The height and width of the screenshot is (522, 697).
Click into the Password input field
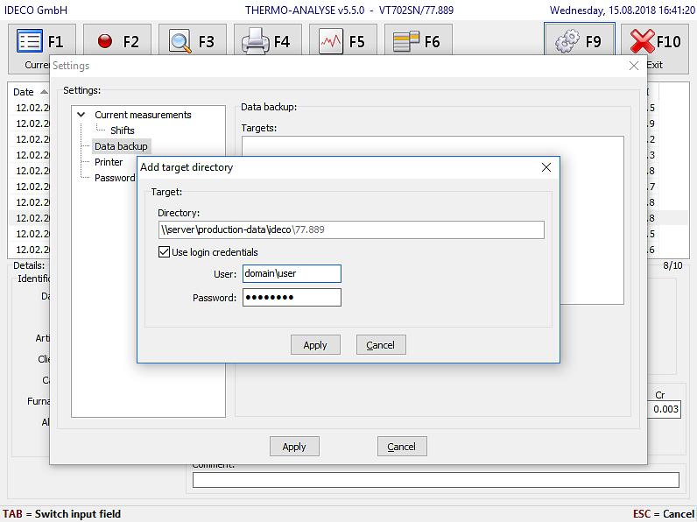pos(292,298)
